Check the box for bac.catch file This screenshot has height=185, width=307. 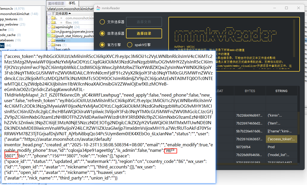49,49
